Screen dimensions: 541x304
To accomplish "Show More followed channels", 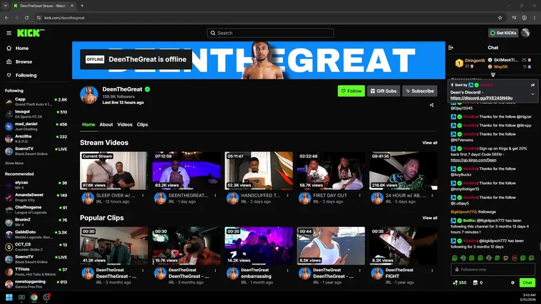I will click(x=14, y=163).
